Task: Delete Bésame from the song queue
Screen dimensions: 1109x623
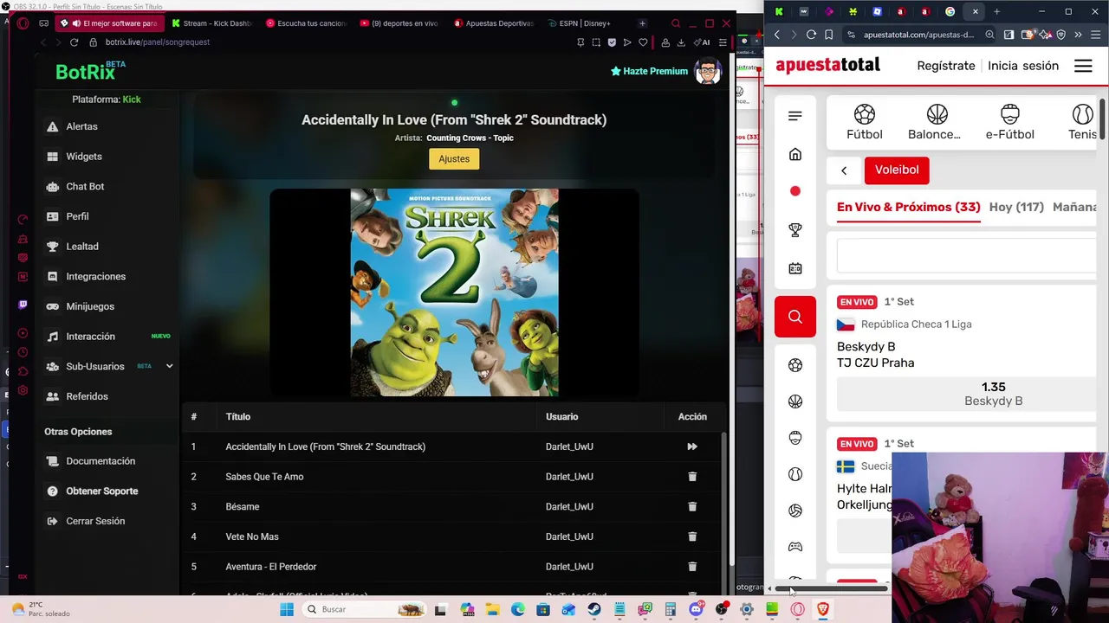Action: 692,507
